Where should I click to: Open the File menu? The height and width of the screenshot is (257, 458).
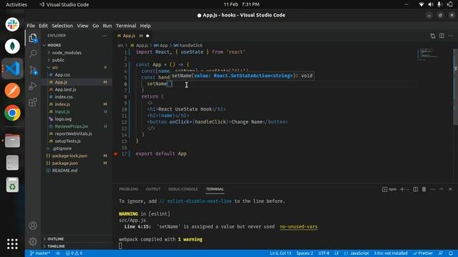(31, 26)
